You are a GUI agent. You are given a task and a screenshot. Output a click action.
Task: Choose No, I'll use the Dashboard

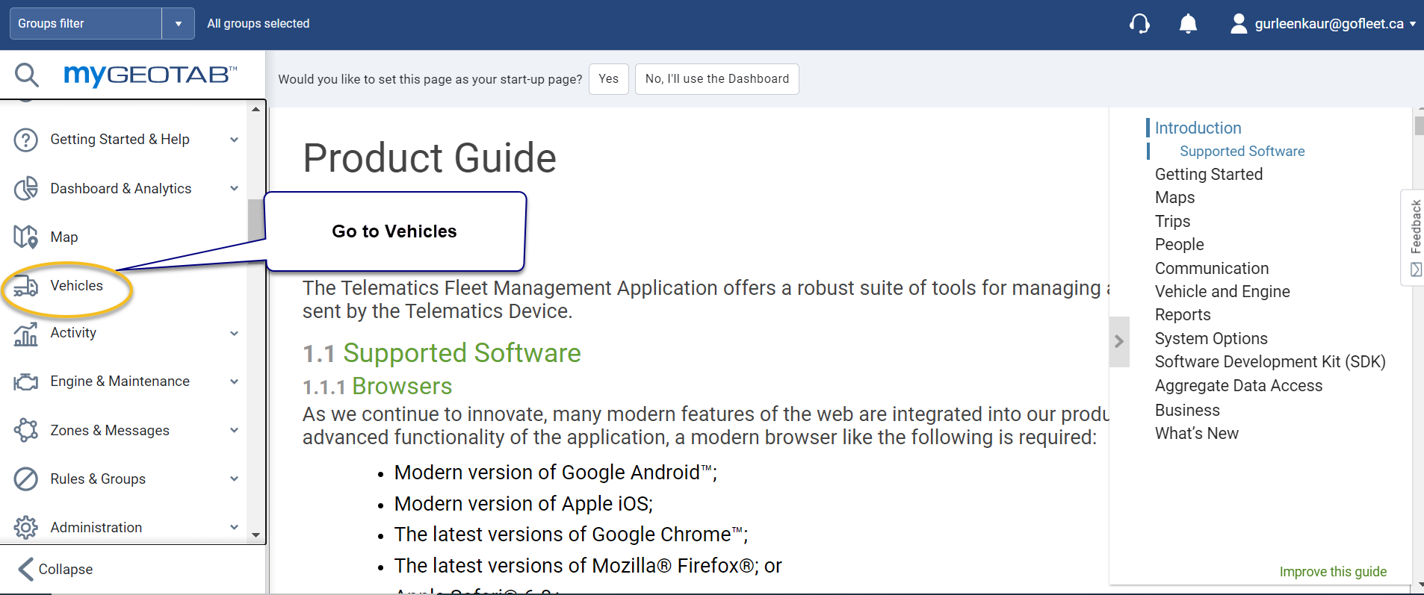coord(716,79)
